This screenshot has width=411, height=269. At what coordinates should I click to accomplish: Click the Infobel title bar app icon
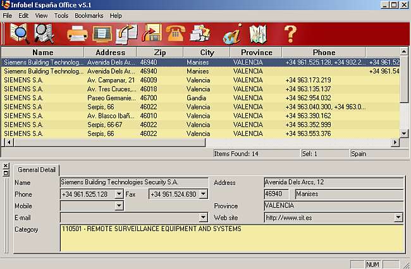[x=5, y=4]
